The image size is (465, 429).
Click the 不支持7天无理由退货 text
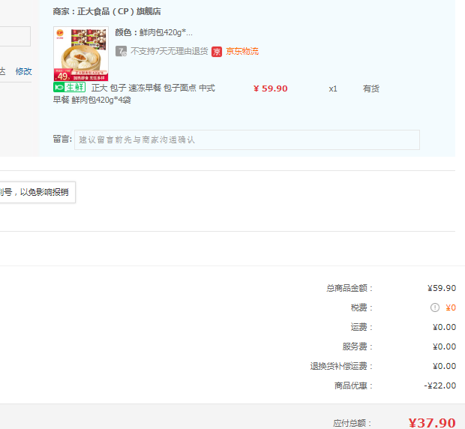169,51
